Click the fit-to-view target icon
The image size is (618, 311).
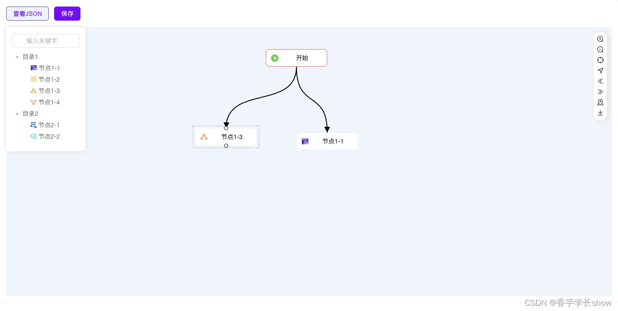[x=600, y=60]
